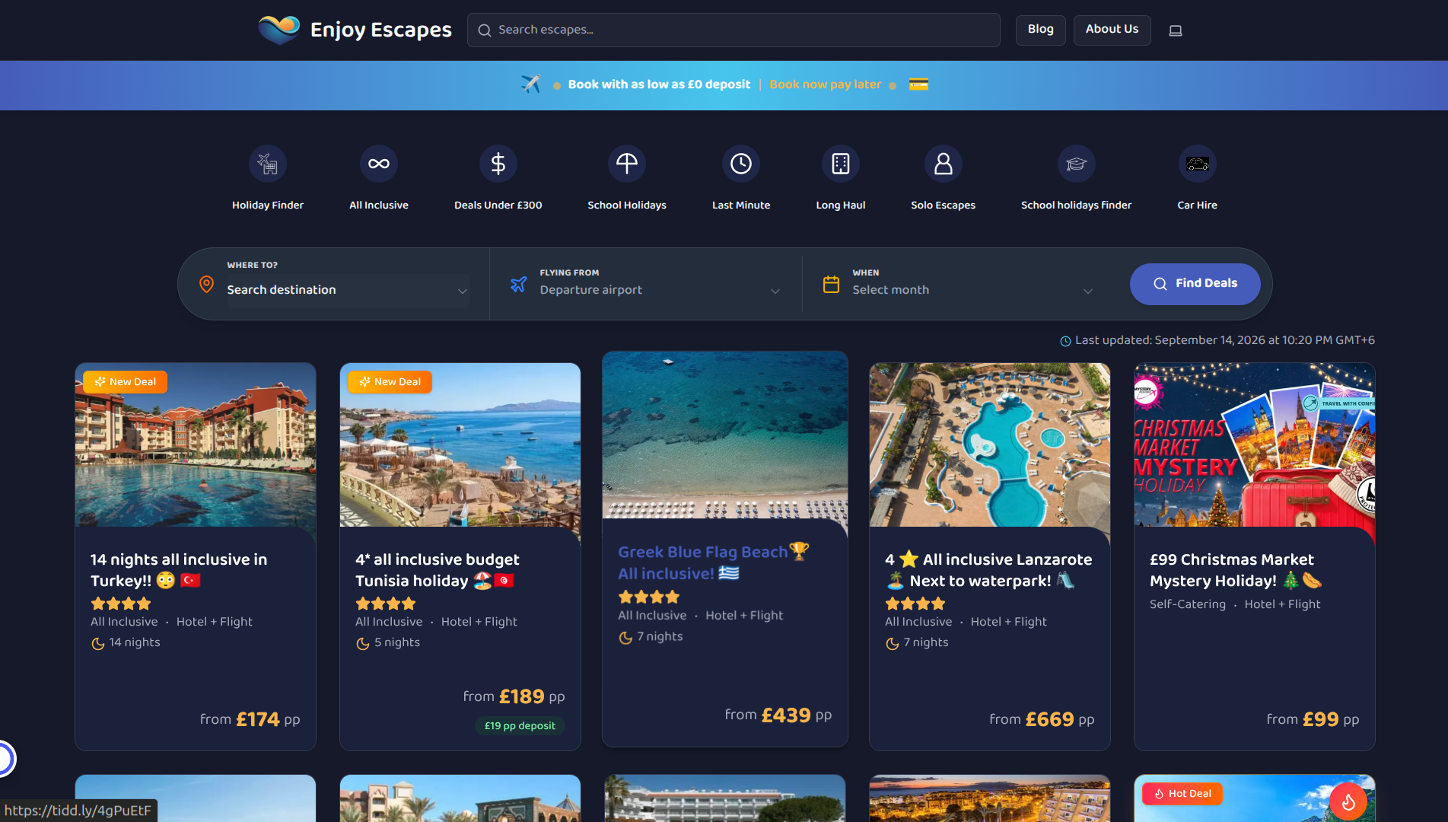Choose the School Holidays umbrella icon
Screen dimensions: 1448x822
(627, 164)
